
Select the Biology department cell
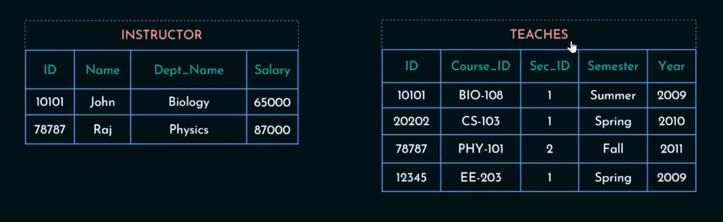click(x=189, y=102)
